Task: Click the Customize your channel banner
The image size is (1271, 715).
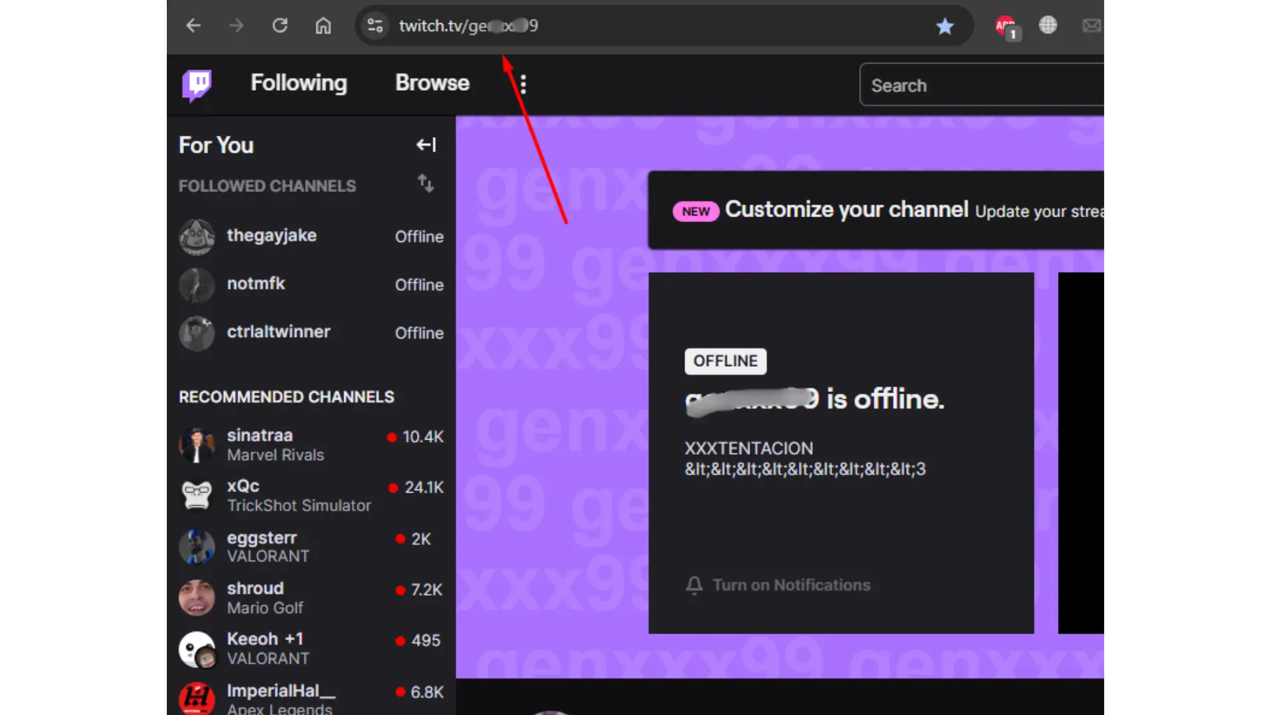Action: point(876,210)
